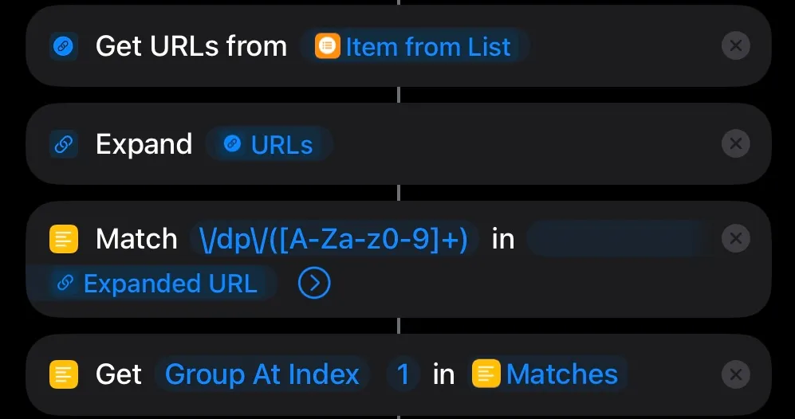The height and width of the screenshot is (419, 795).
Task: Tap the "Get URLs from" action label
Action: coord(191,47)
